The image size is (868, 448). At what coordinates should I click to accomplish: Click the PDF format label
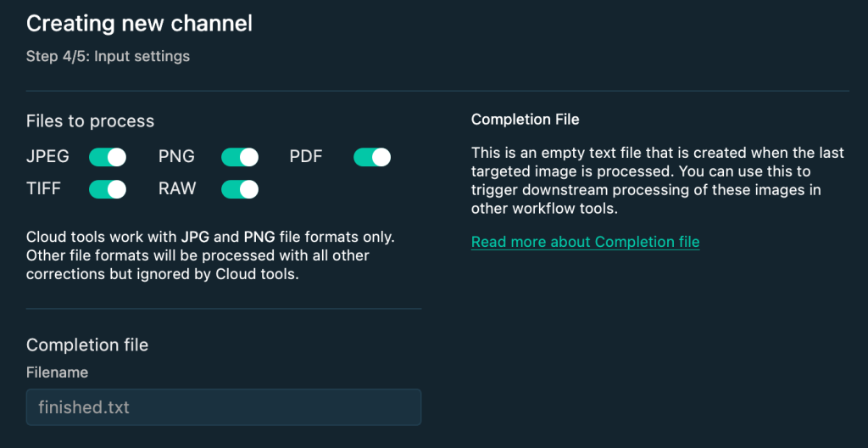[306, 157]
